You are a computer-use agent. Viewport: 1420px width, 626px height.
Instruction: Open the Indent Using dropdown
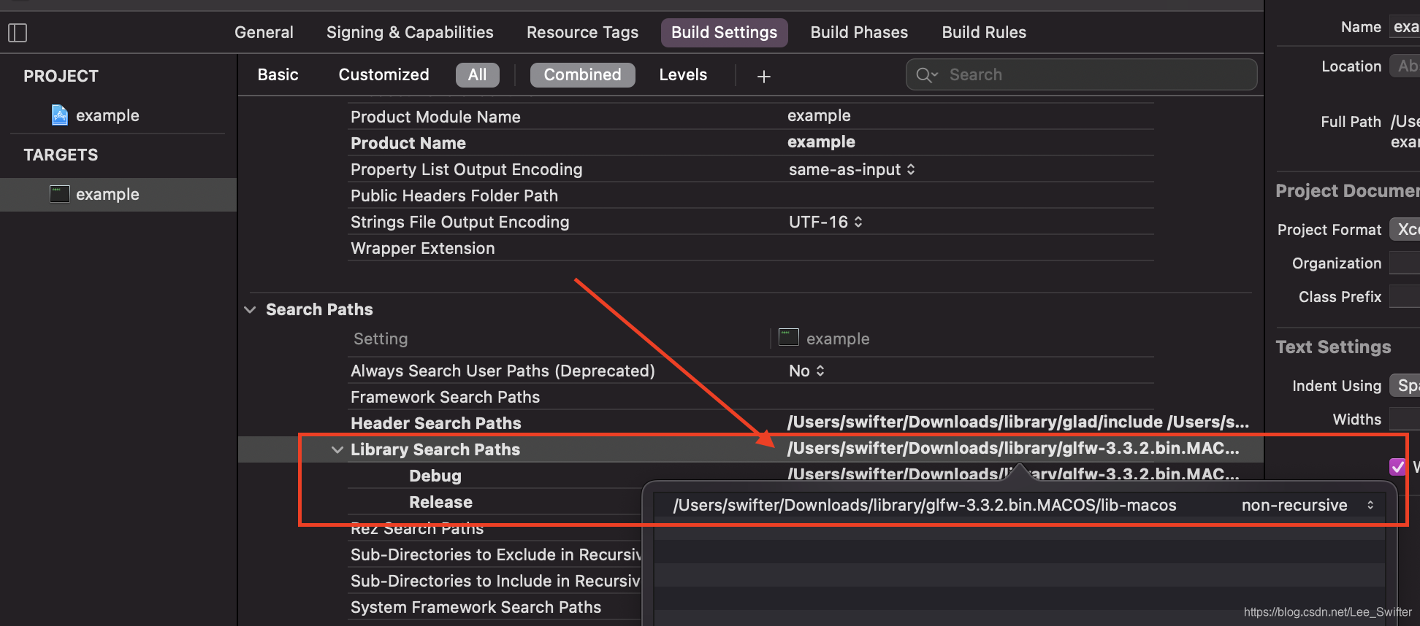(x=1405, y=385)
